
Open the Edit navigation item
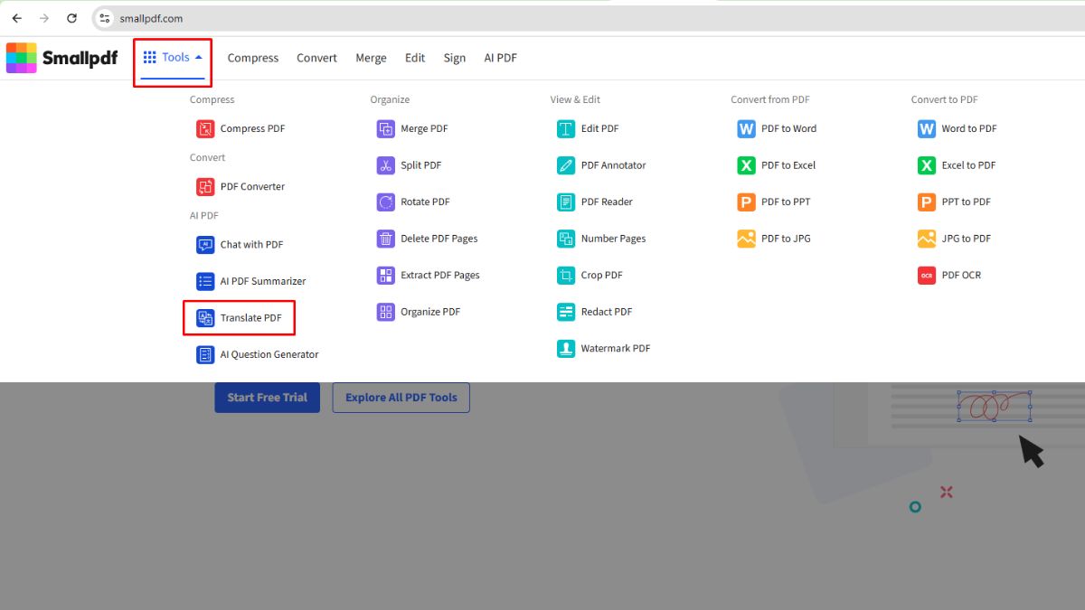click(415, 58)
